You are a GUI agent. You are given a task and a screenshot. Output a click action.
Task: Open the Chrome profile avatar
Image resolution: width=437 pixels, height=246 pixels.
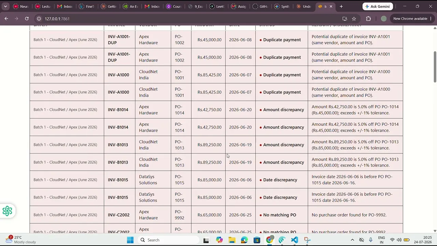[x=384, y=19]
